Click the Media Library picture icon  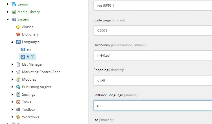click(14, 12)
